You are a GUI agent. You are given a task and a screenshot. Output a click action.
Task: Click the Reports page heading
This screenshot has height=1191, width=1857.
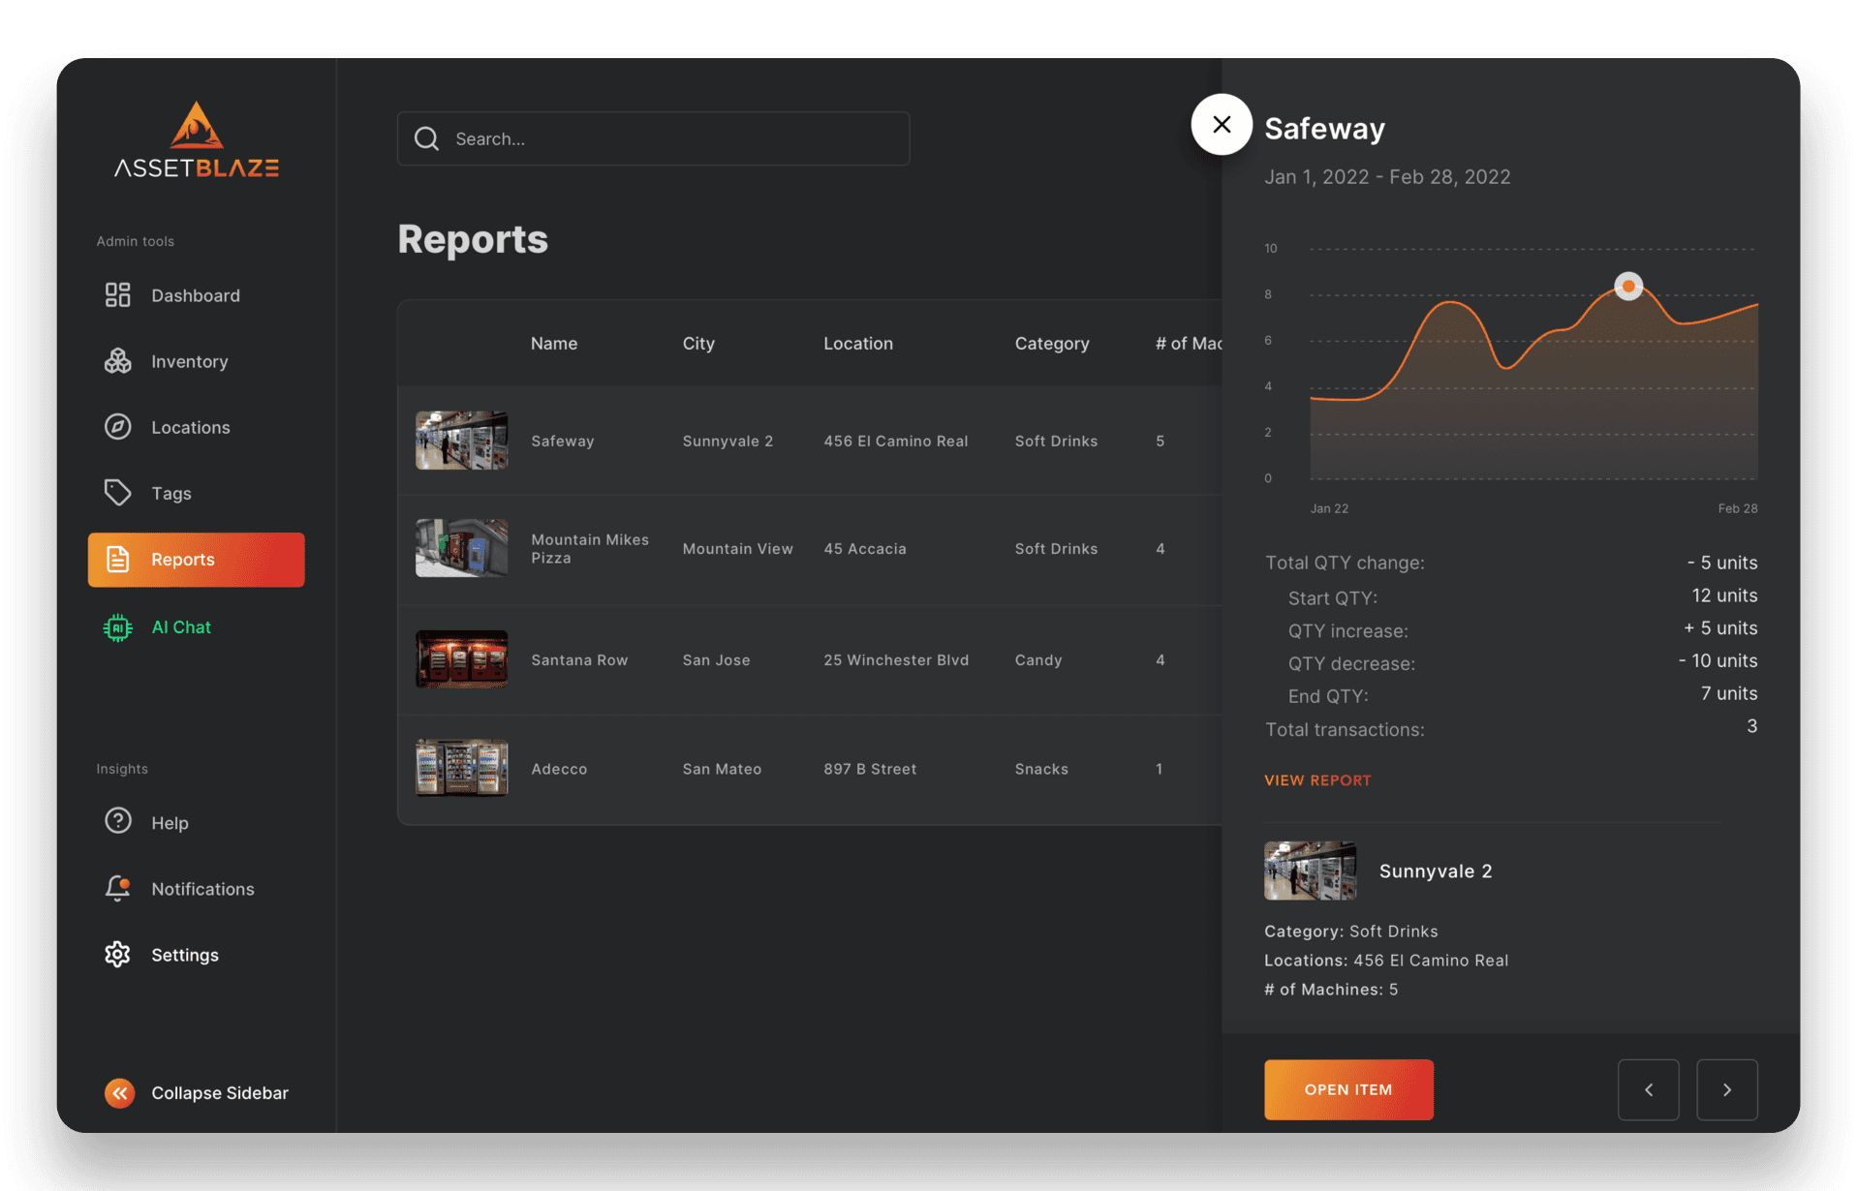click(473, 238)
